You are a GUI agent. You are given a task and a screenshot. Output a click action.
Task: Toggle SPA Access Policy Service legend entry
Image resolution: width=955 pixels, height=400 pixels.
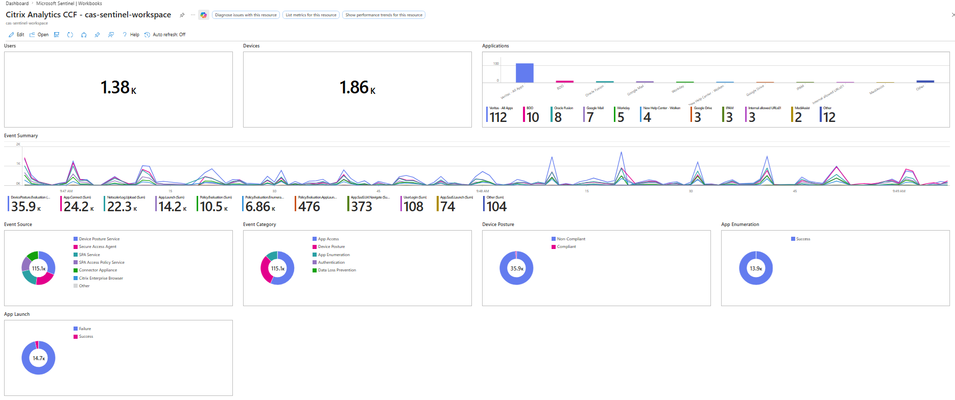pyautogui.click(x=99, y=262)
